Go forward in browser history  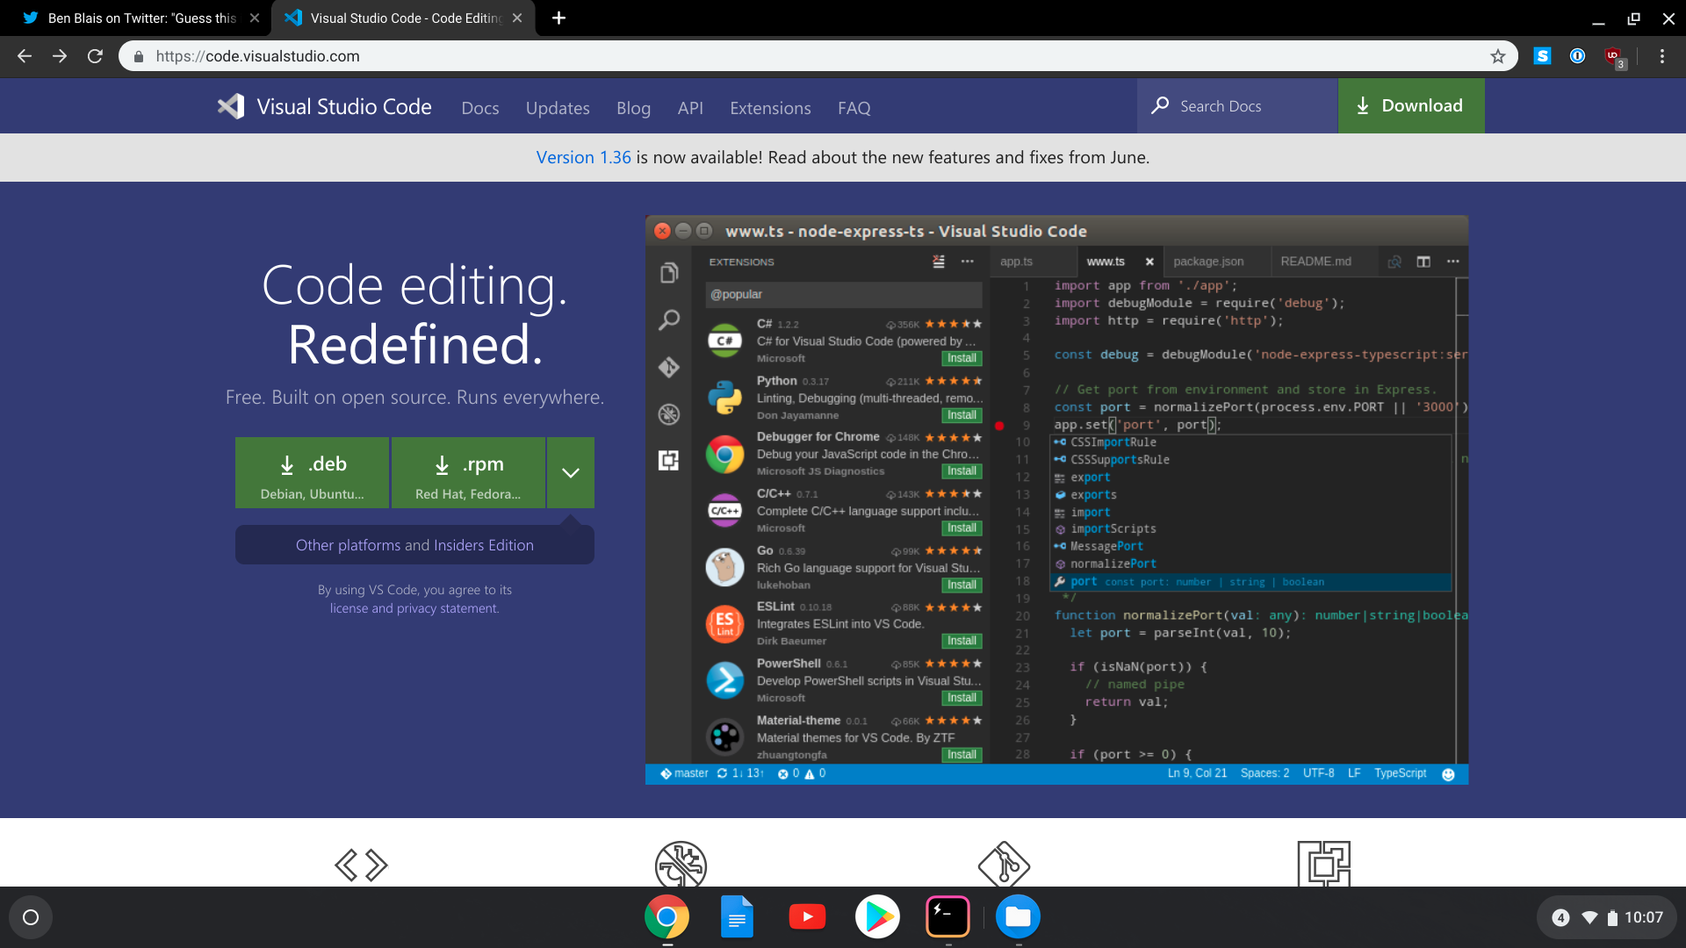(60, 56)
